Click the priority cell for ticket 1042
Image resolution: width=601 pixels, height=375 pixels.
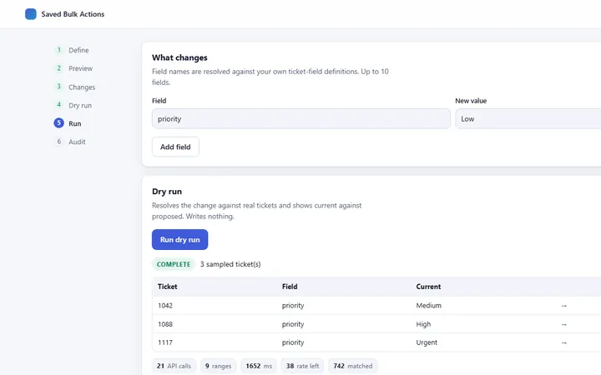tap(293, 305)
